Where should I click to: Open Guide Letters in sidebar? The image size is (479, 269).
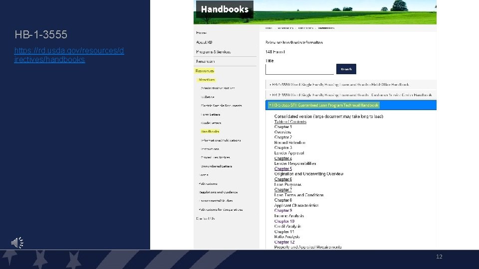click(x=211, y=123)
